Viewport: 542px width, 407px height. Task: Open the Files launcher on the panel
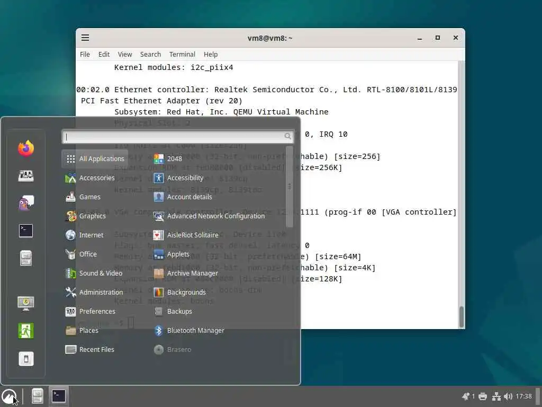click(x=38, y=396)
